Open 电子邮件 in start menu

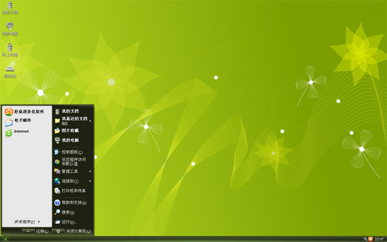[x=18, y=122]
